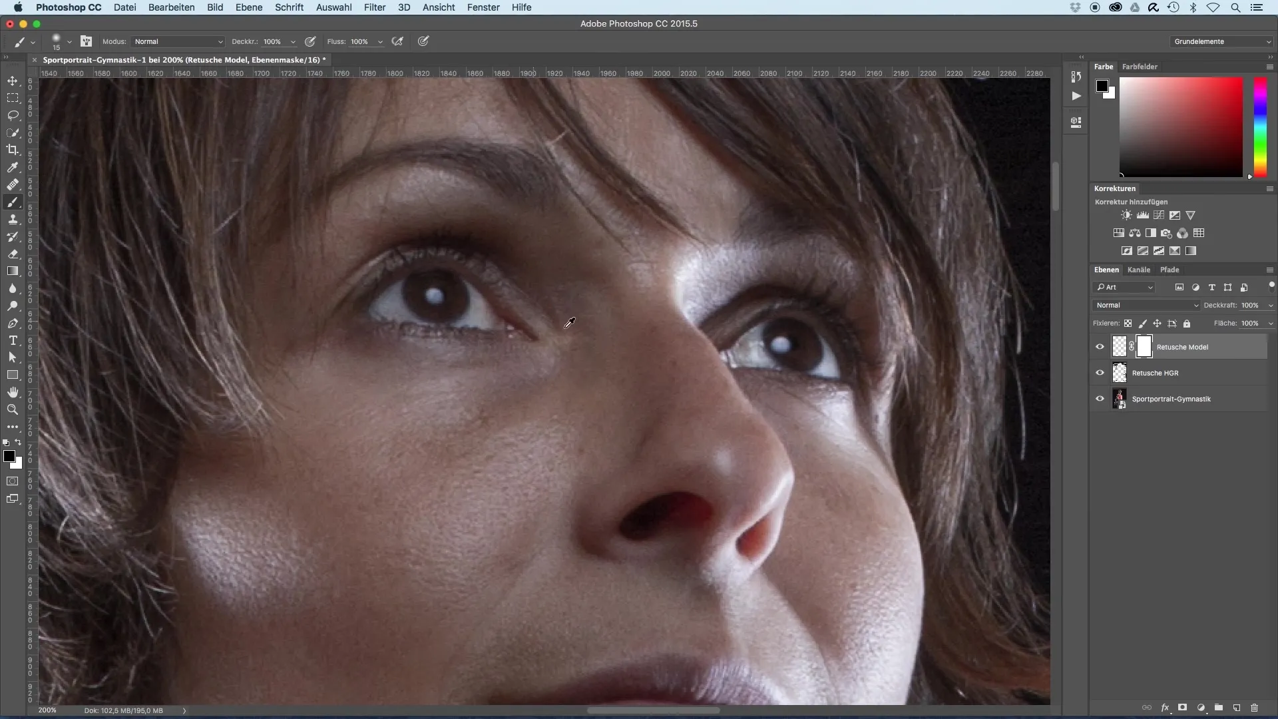Select the Spot Healing Brush tool
1278x719 pixels.
[13, 184]
